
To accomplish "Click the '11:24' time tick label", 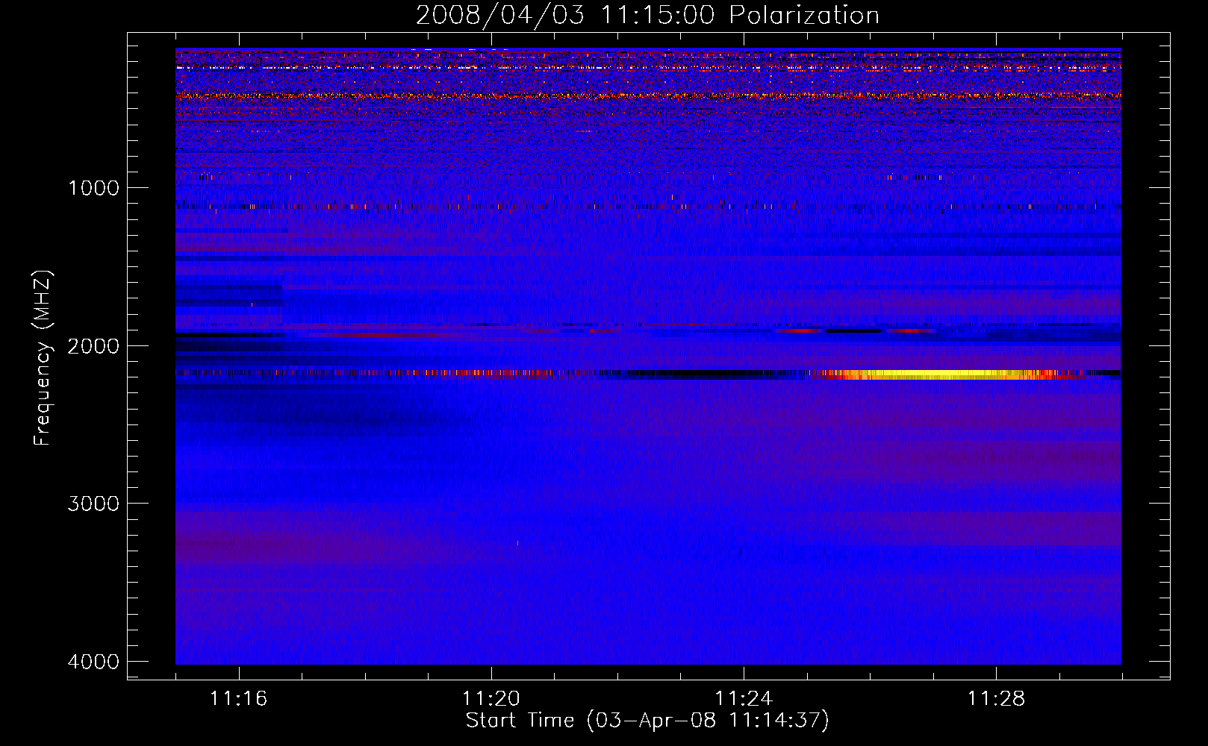I will pos(744,698).
